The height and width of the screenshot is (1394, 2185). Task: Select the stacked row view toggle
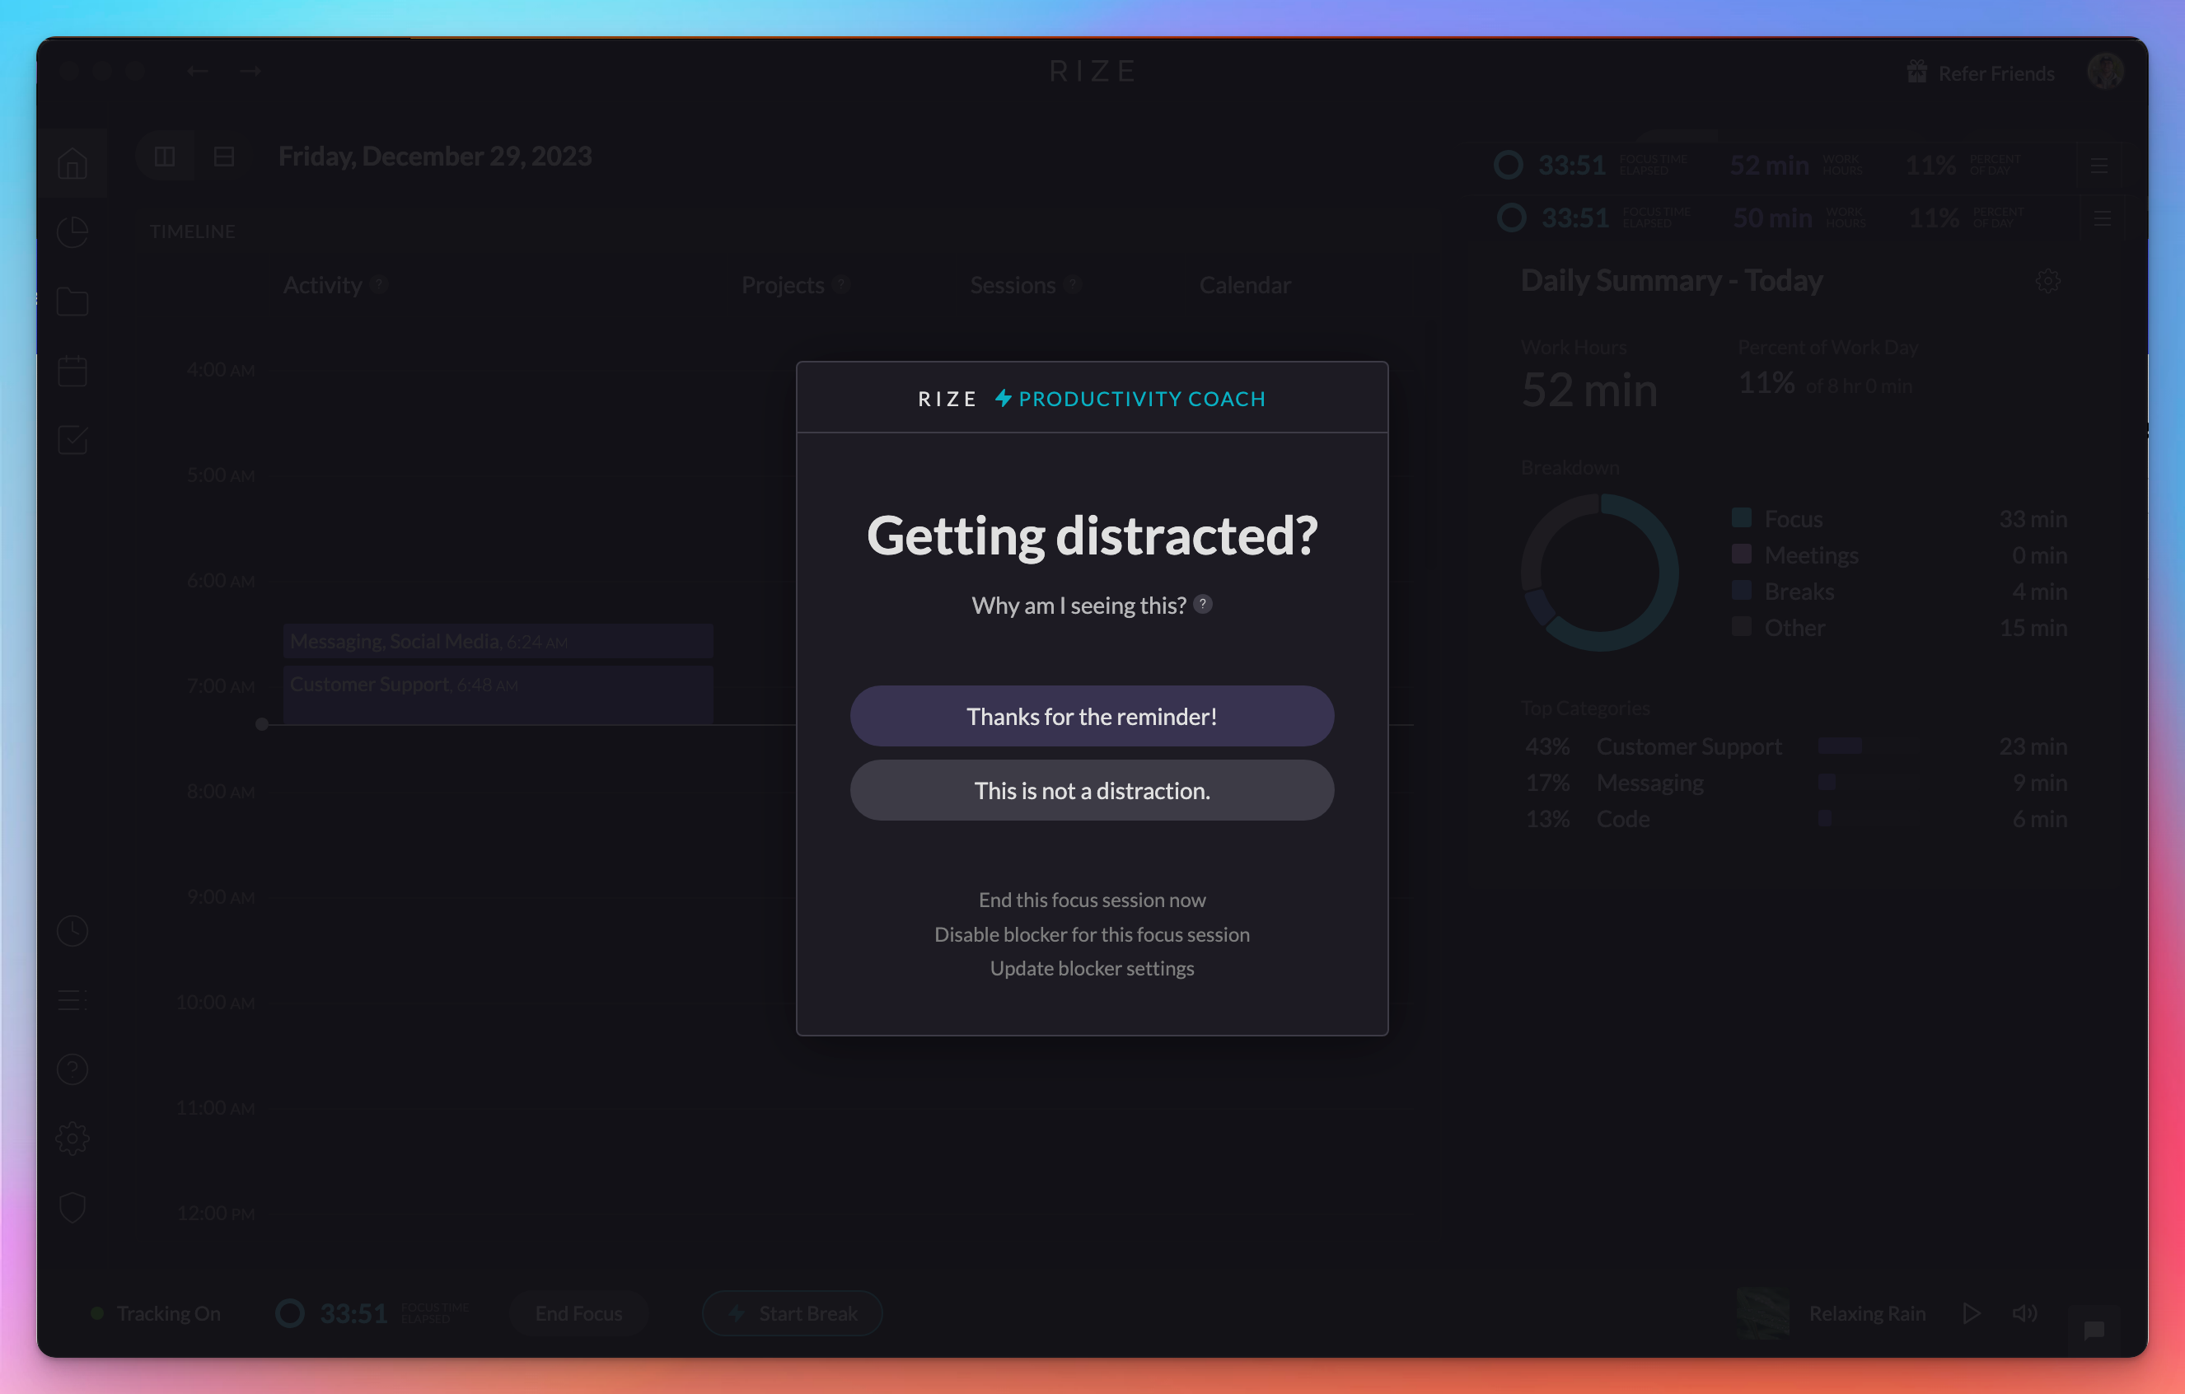click(x=224, y=156)
